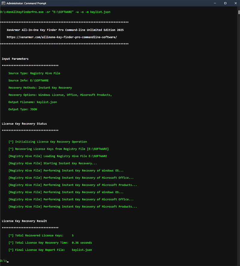Click the "License Key Recovery Result" heading
The width and height of the screenshot is (240, 266).
coord(24,221)
